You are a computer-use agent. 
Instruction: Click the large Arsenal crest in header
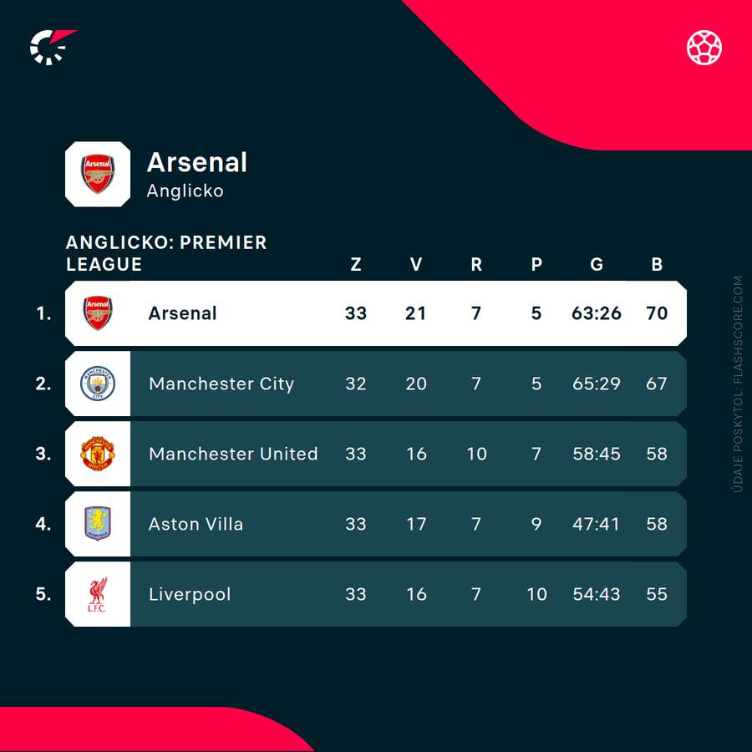pos(98,174)
